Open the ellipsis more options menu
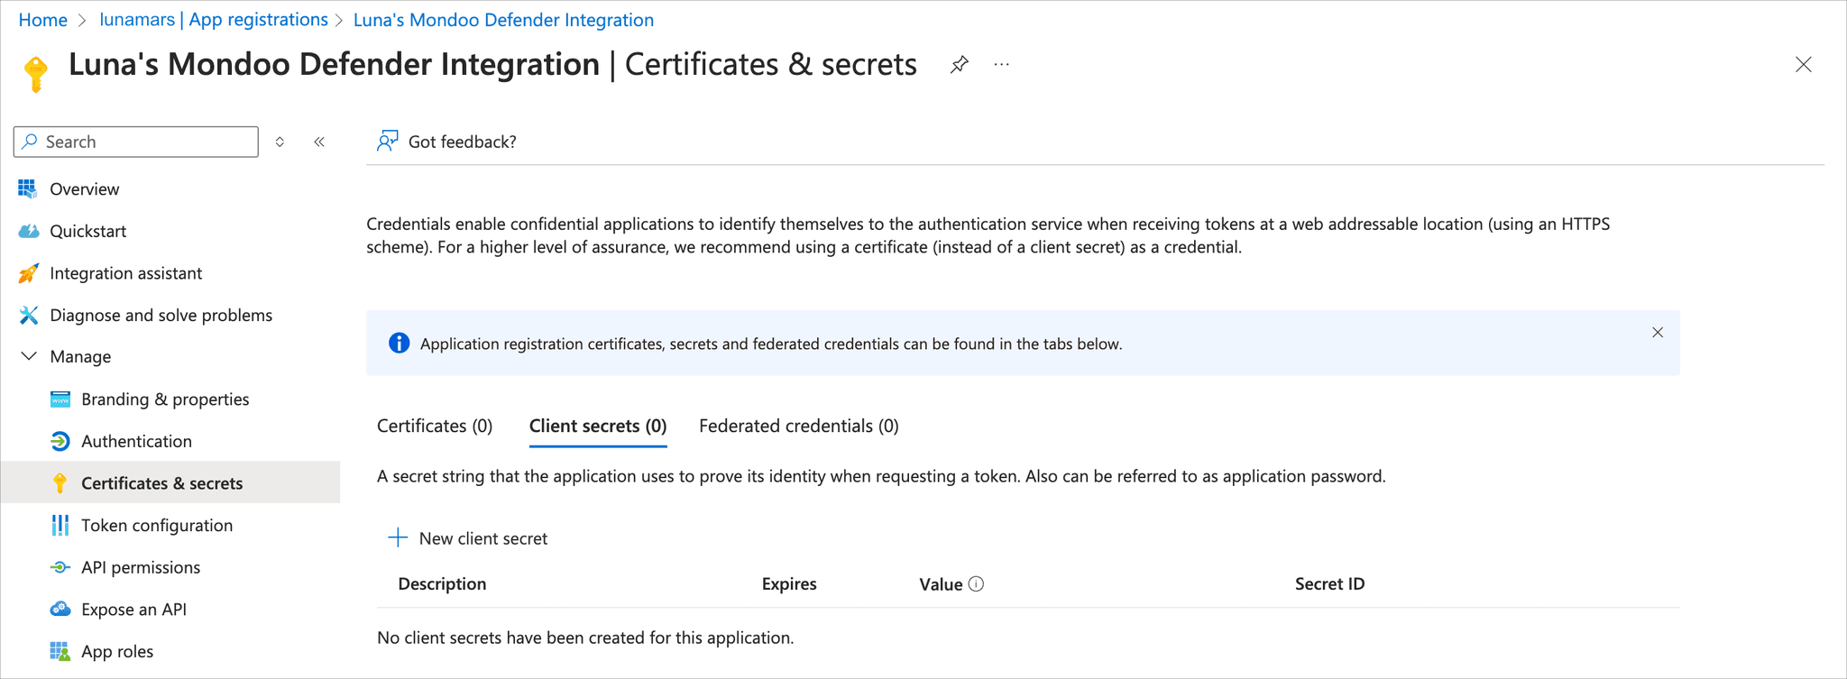 [1001, 65]
